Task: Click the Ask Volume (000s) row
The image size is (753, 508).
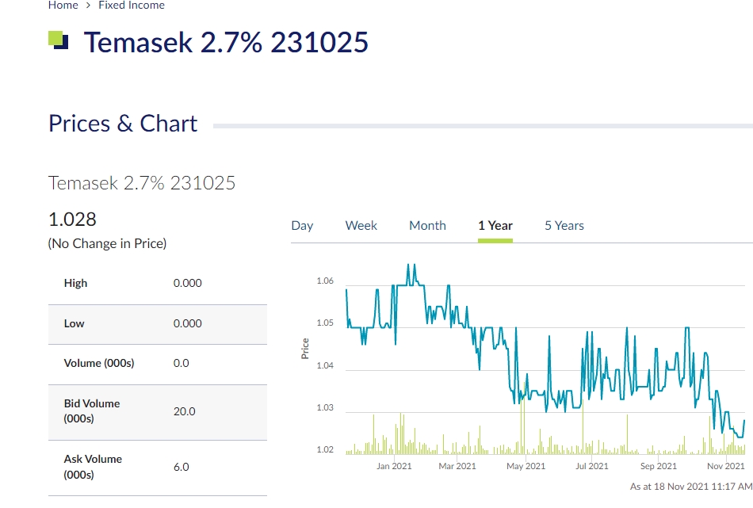Action: tap(157, 467)
